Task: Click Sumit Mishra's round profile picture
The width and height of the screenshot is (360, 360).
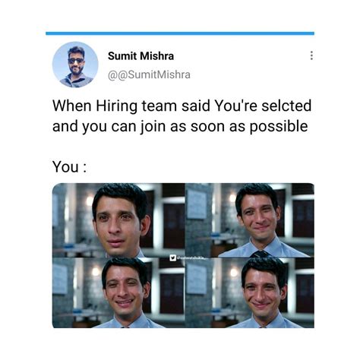Action: pyautogui.click(x=75, y=65)
